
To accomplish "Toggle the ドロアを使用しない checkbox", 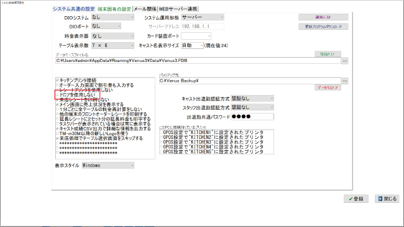I will point(57,95).
